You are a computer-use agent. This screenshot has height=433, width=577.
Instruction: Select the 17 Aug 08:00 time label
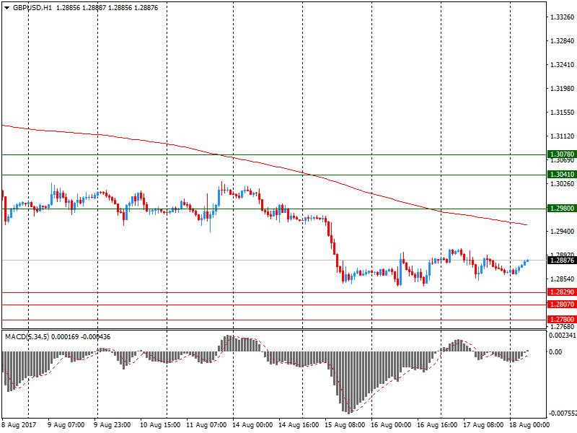pyautogui.click(x=483, y=425)
